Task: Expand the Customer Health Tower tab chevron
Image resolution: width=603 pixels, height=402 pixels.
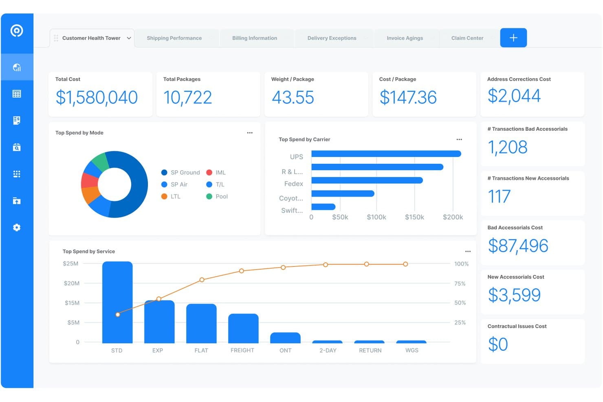Action: (129, 38)
